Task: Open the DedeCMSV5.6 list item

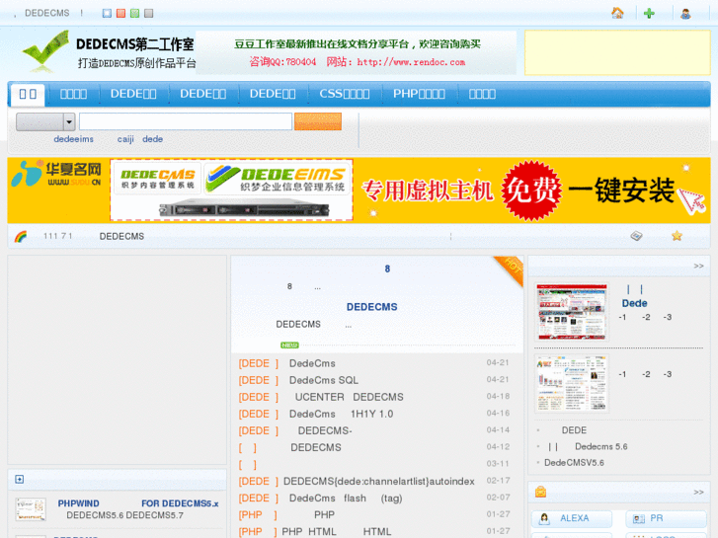Action: (x=574, y=463)
